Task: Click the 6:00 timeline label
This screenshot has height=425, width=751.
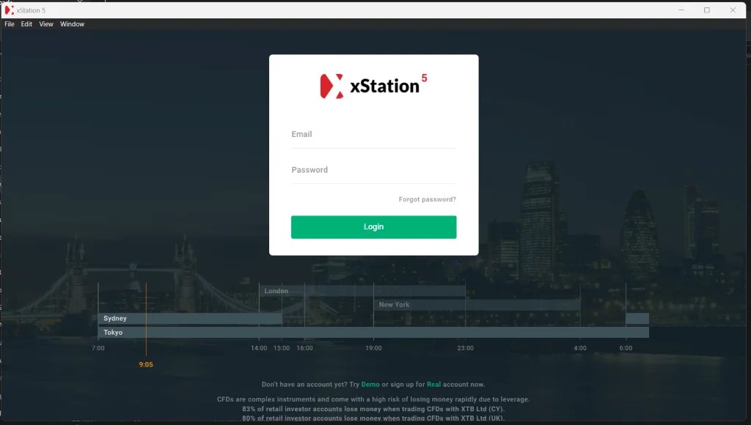Action: pyautogui.click(x=626, y=348)
